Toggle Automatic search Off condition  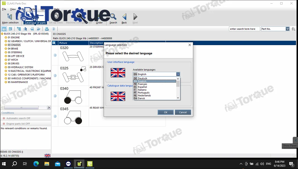(x=18, y=118)
